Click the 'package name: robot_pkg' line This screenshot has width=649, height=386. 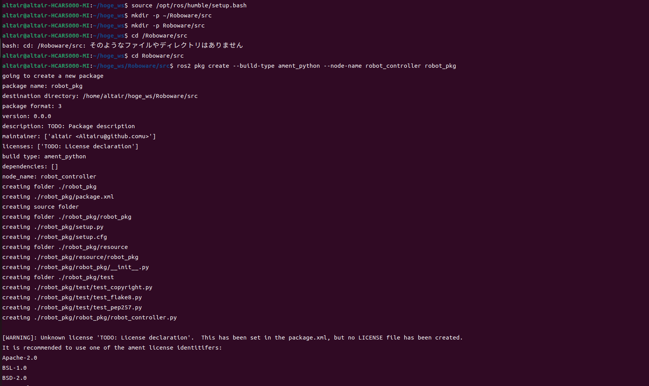42,86
